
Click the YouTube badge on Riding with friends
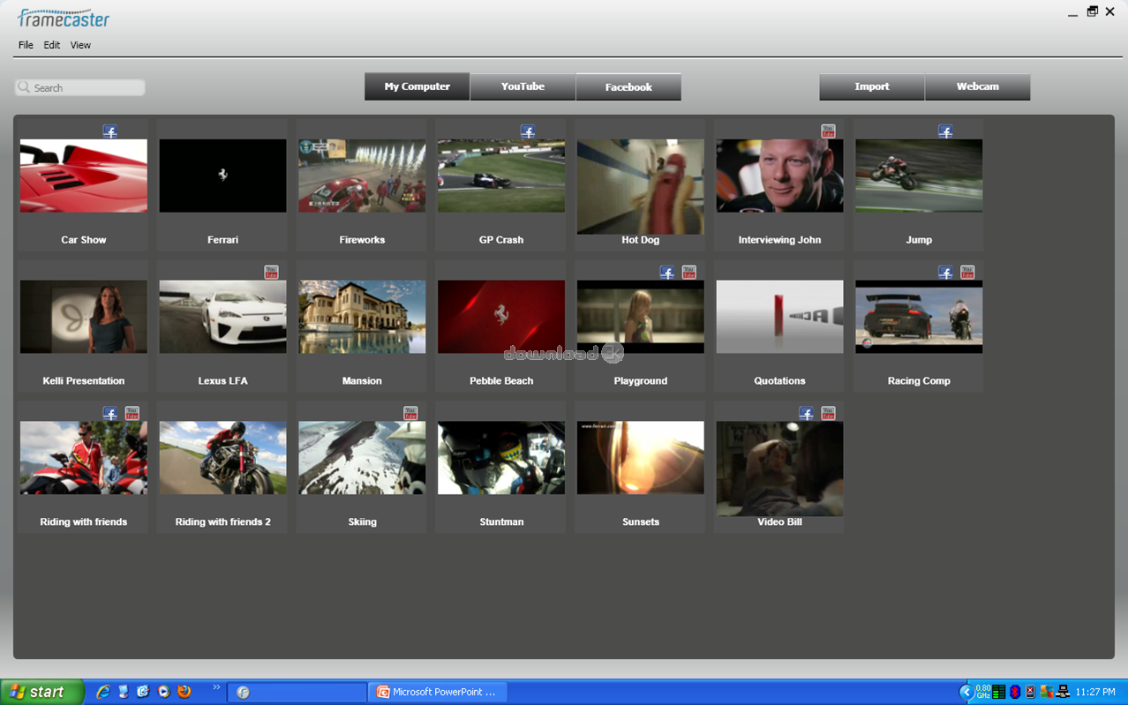(x=132, y=413)
